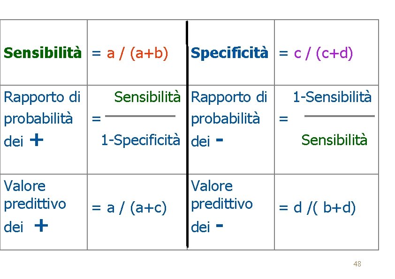Click the slide number 48
The height and width of the screenshot is (279, 395).
(357, 264)
